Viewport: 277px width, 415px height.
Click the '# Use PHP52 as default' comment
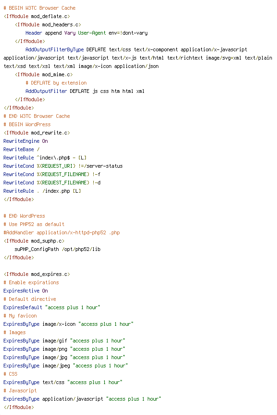coord(34,224)
